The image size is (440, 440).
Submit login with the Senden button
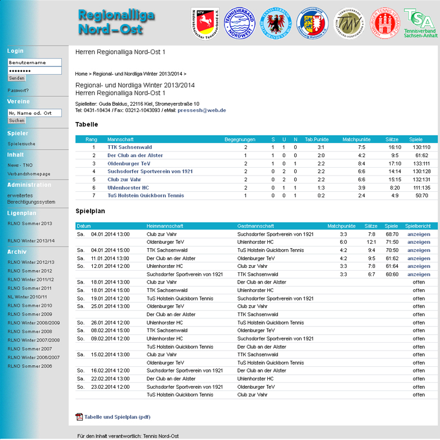pos(16,78)
